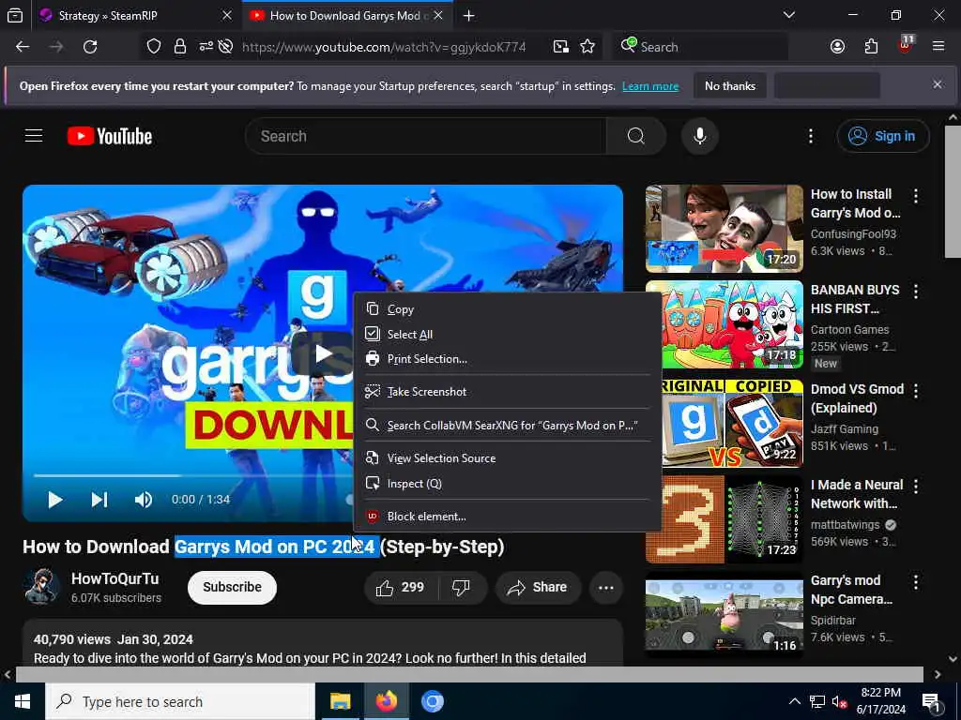Skip to the next video

click(x=99, y=500)
